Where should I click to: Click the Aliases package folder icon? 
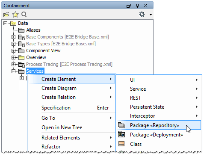click(x=21, y=30)
